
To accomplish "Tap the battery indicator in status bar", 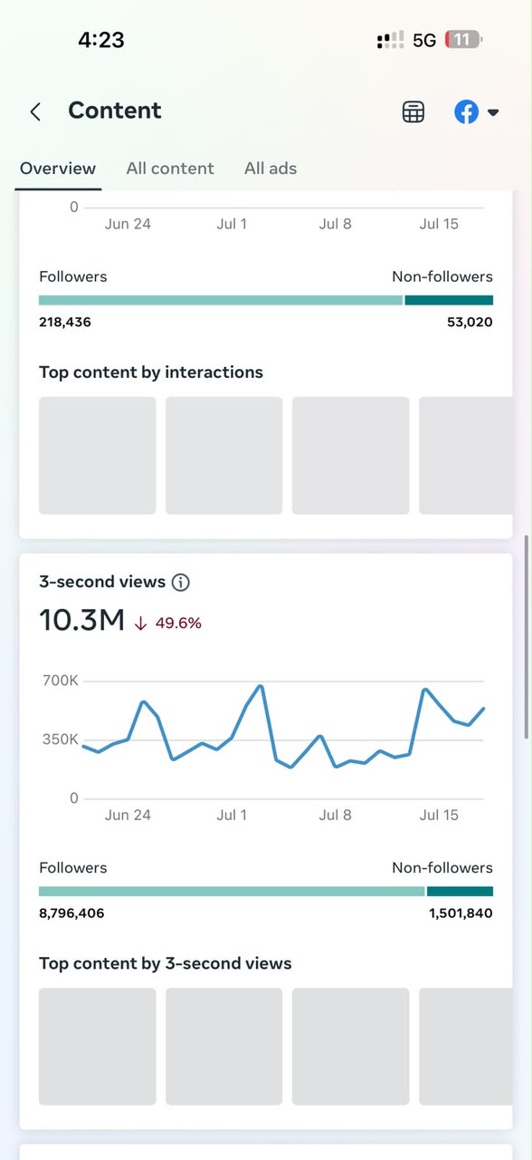I will 463,40.
